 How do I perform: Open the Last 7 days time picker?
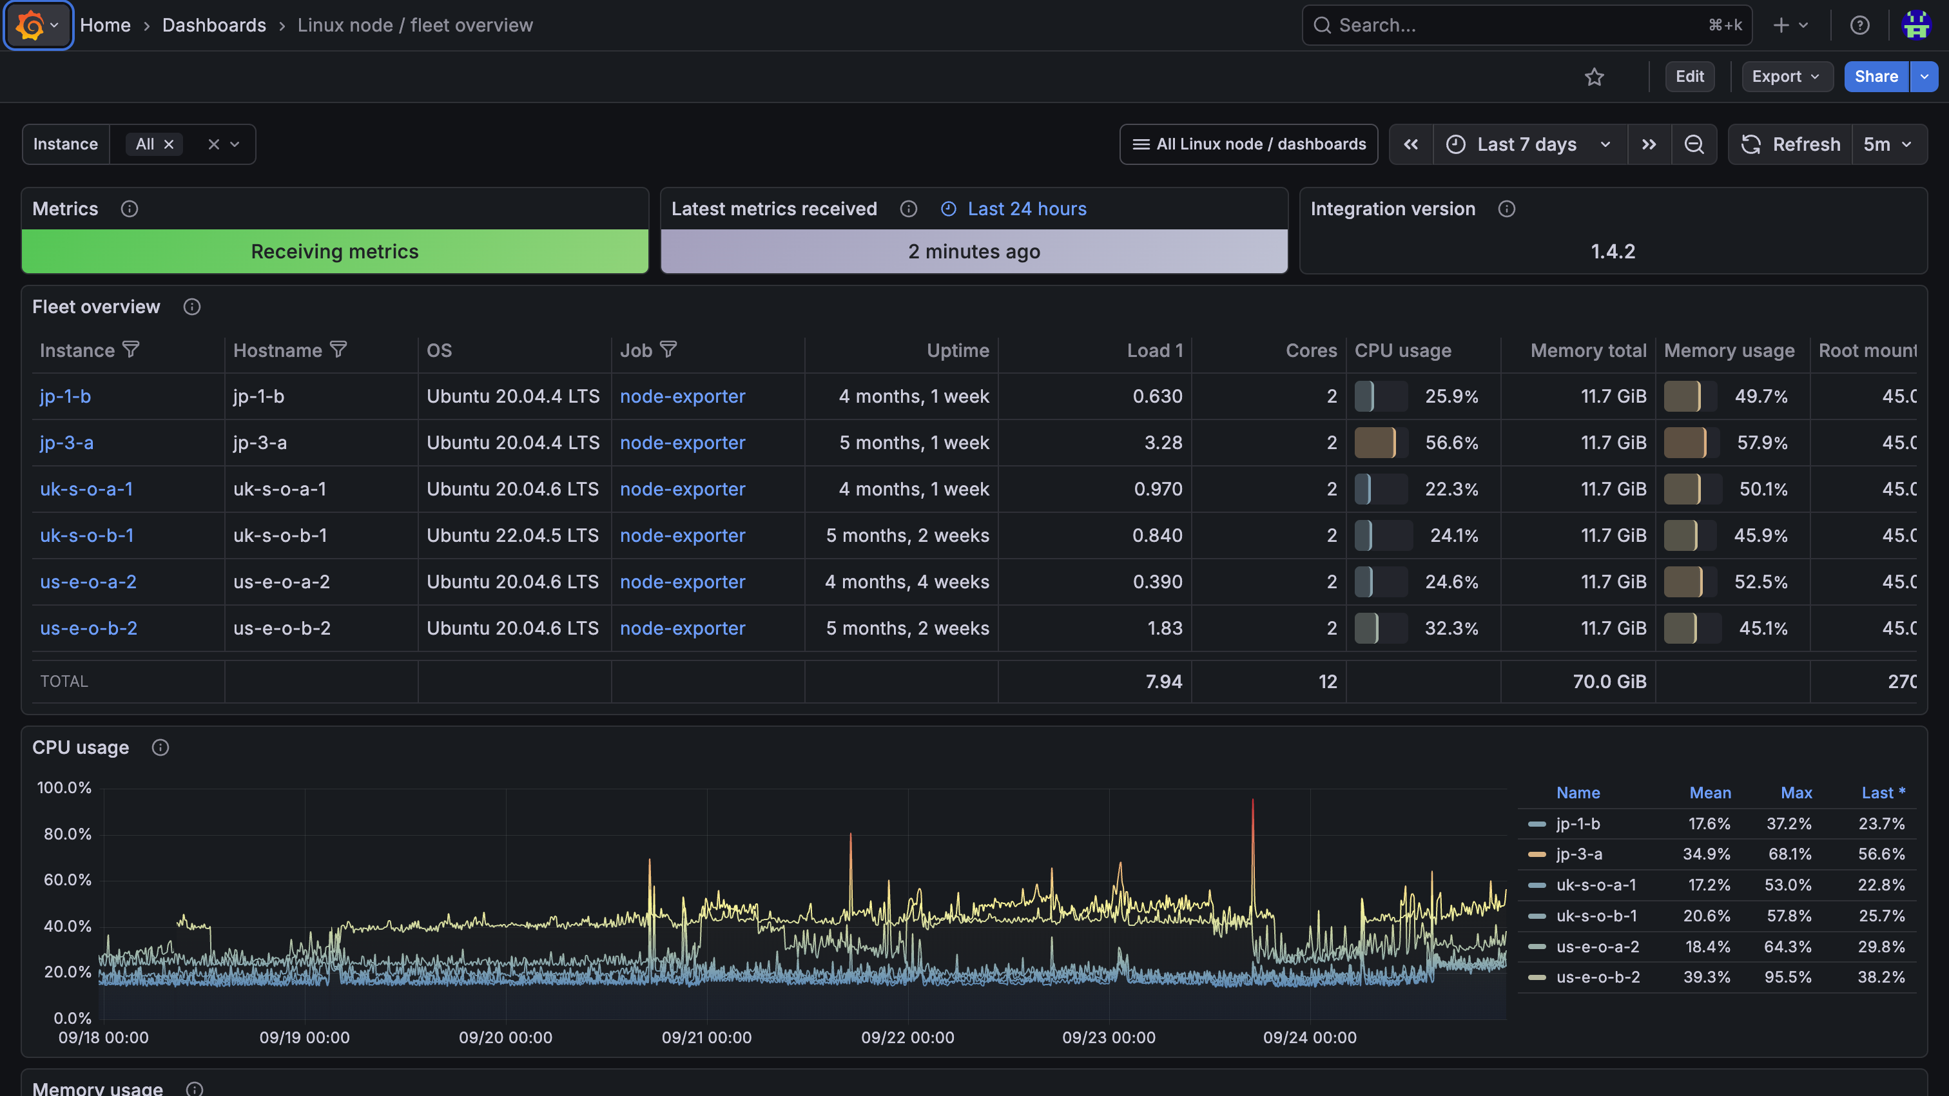coord(1530,144)
